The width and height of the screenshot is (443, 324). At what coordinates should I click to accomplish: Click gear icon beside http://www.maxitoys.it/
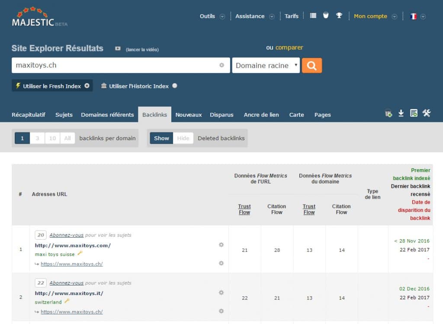coord(221,293)
